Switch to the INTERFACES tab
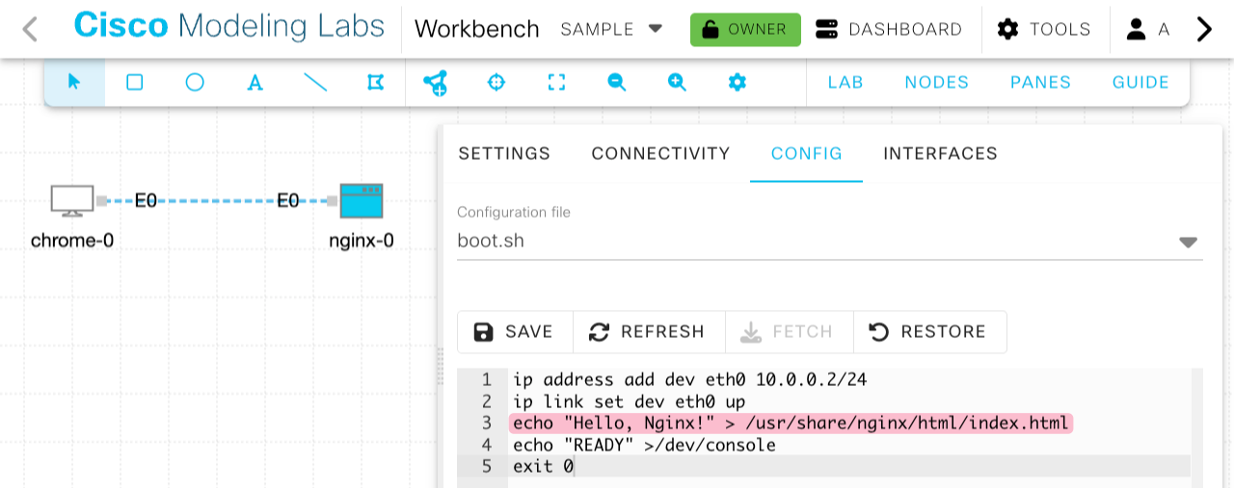Image resolution: width=1234 pixels, height=488 pixels. (x=941, y=153)
